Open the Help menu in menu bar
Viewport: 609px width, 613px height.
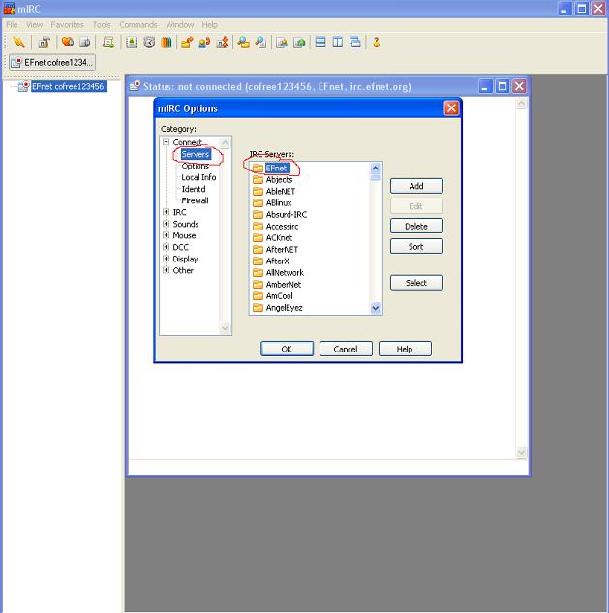pyautogui.click(x=209, y=24)
